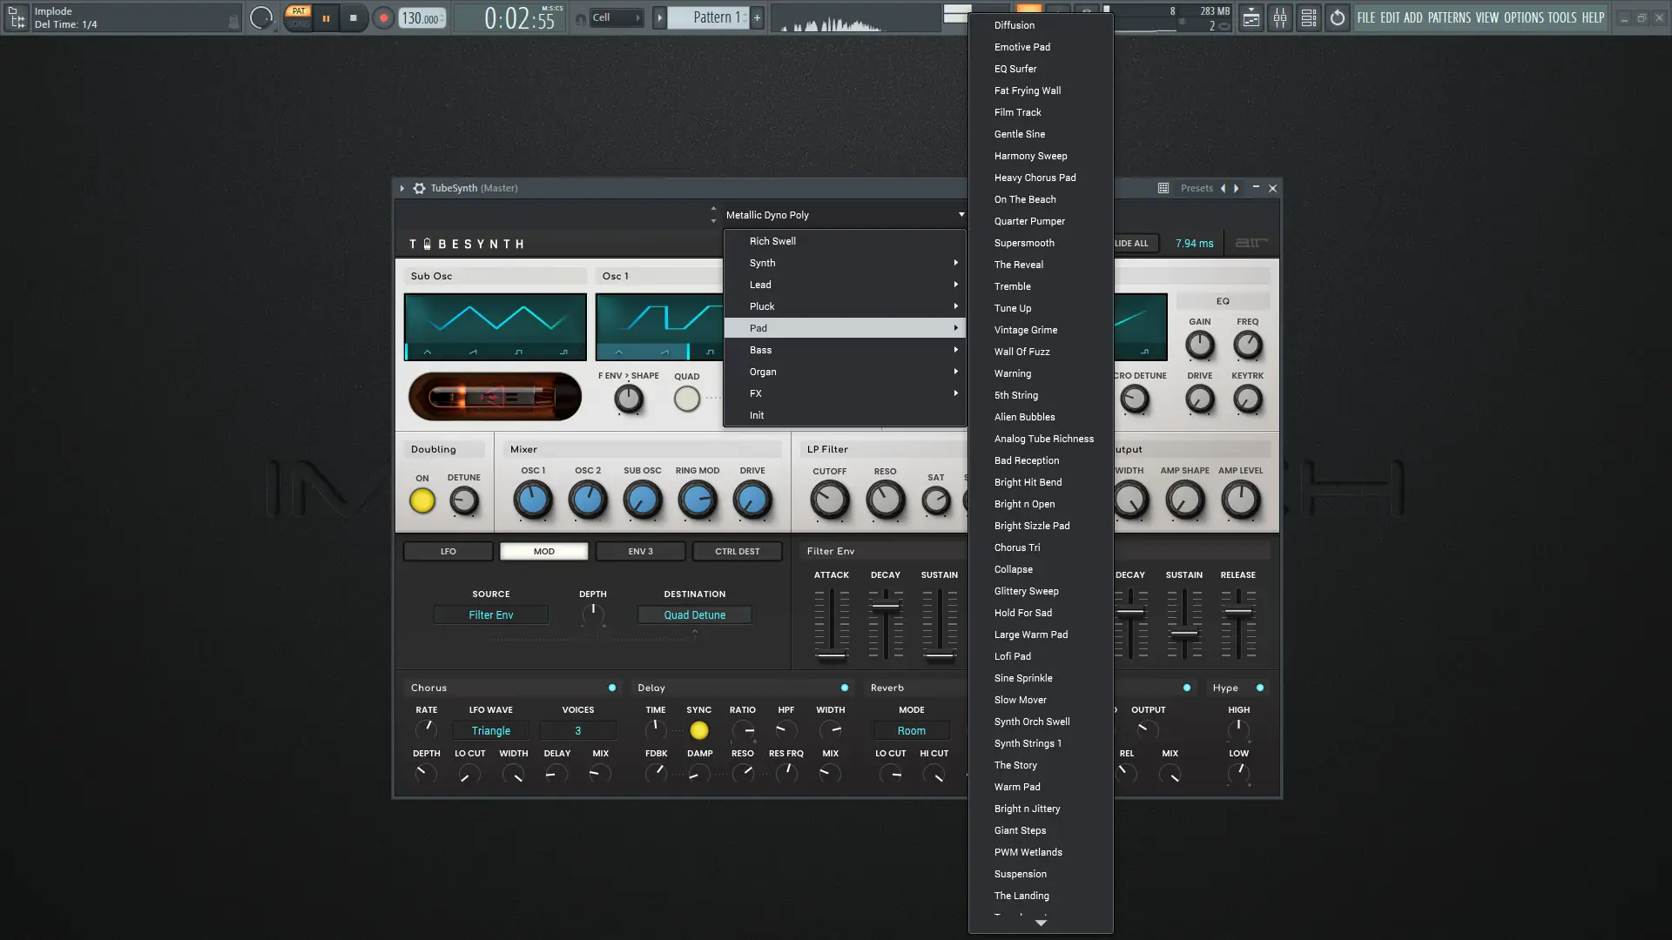Click the CTRL DEST button
Viewport: 1672px width, 940px height.
pyautogui.click(x=737, y=552)
